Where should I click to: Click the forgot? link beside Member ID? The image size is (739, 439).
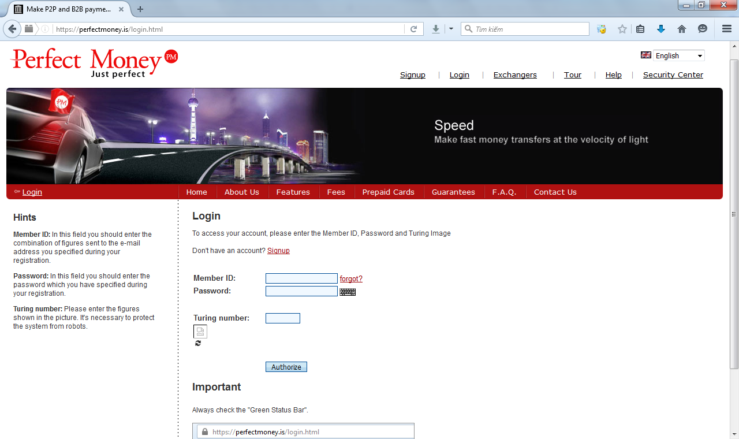pos(351,278)
